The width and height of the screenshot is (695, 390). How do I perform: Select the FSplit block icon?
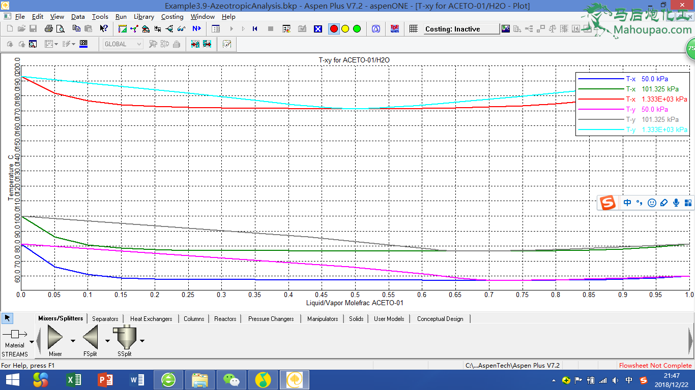90,337
